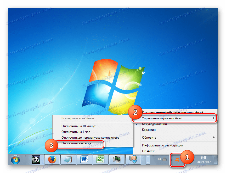Screen dimensions: 226x173
Task: Open the Обновить submenu
Action: tap(175, 138)
